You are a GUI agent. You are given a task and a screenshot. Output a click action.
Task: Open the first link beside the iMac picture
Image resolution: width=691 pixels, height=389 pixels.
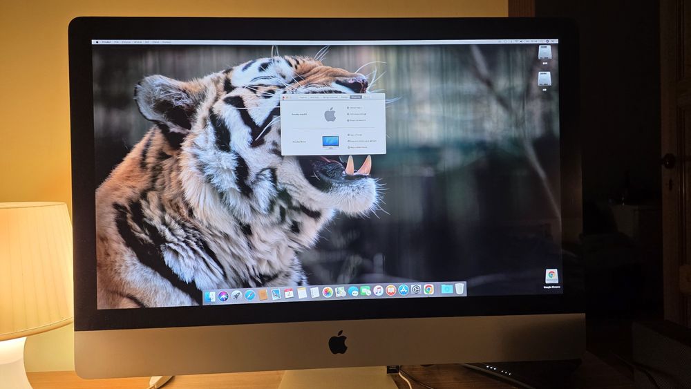(x=354, y=135)
